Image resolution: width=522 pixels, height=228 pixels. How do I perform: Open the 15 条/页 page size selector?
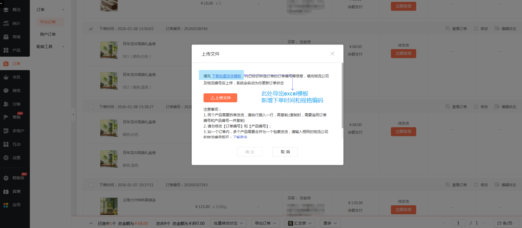(x=506, y=223)
